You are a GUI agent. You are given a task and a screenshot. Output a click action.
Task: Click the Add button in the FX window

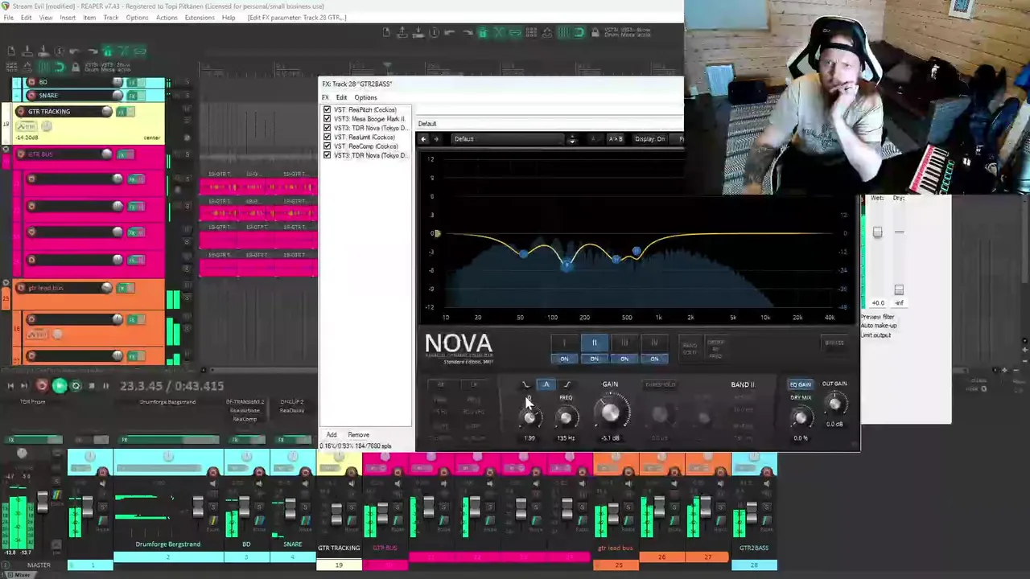(332, 435)
